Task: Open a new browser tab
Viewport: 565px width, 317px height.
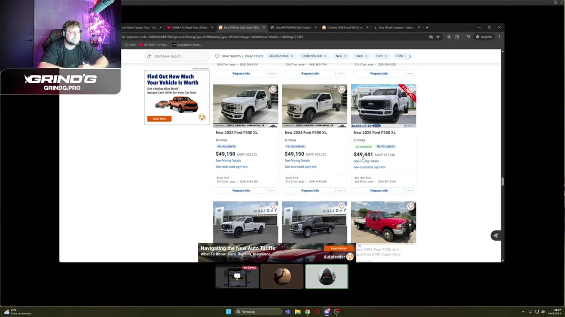Action: pyautogui.click(x=427, y=27)
